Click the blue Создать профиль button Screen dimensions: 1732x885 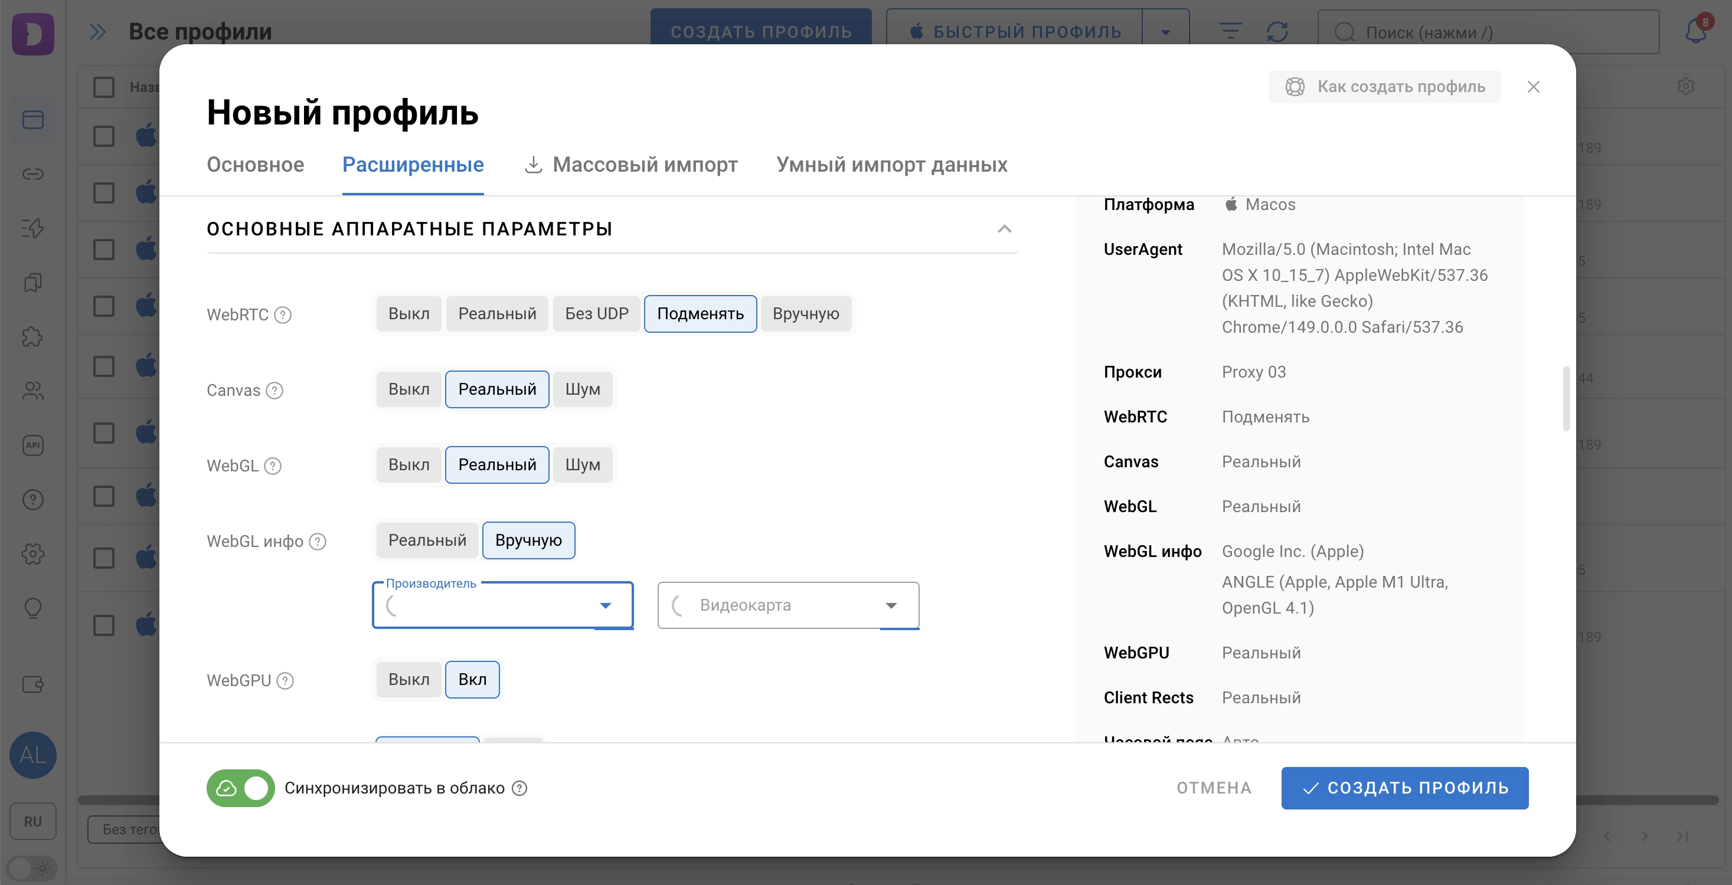pyautogui.click(x=1404, y=788)
